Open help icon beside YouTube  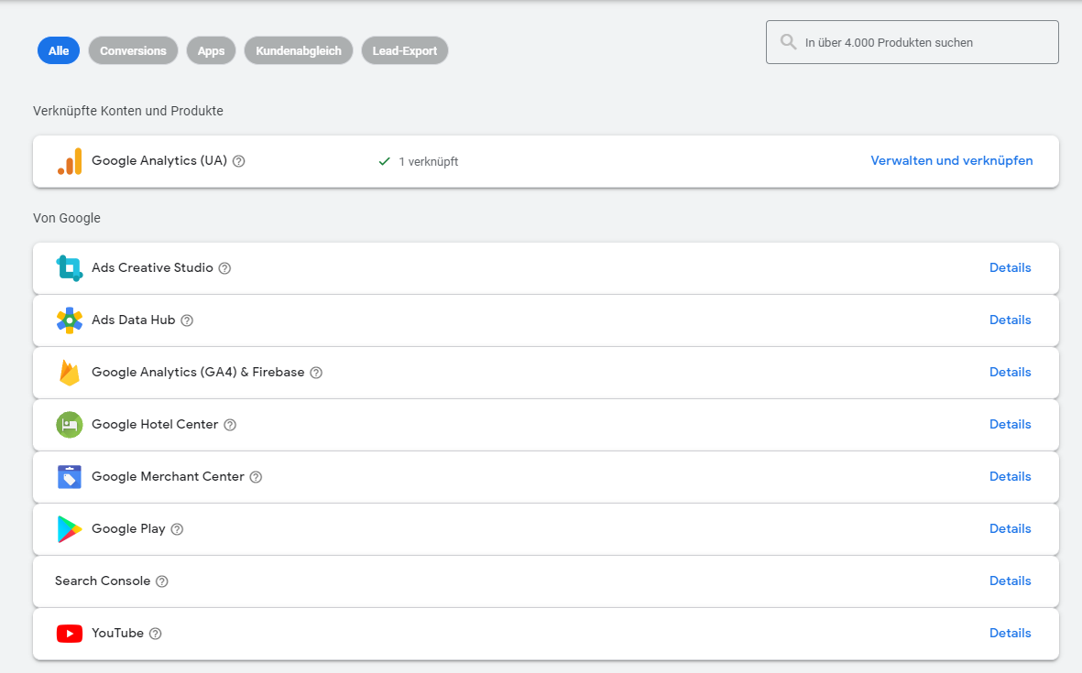[156, 634]
